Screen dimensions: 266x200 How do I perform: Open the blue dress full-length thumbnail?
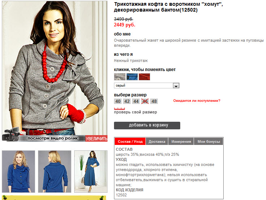(x=91, y=171)
